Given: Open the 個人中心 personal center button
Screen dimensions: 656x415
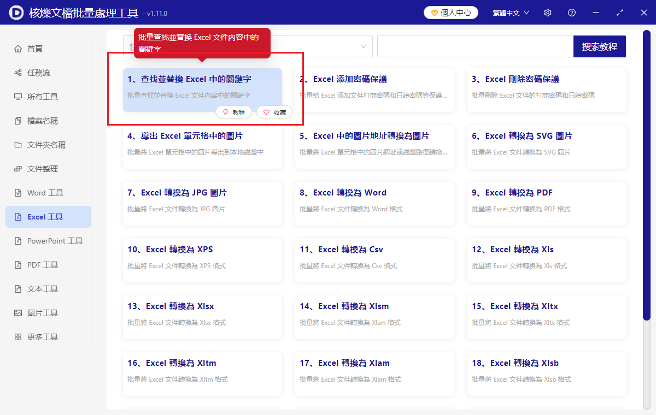Looking at the screenshot, I should coord(451,13).
